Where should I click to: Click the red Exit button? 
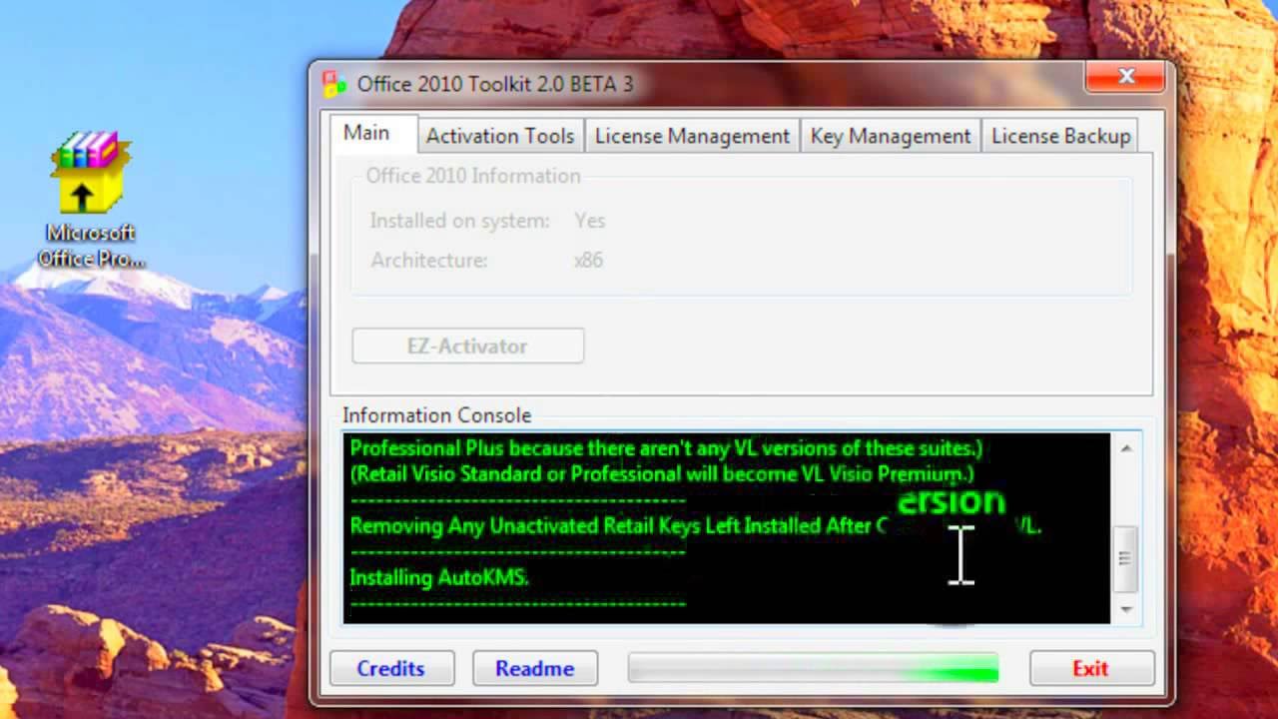pos(1091,668)
